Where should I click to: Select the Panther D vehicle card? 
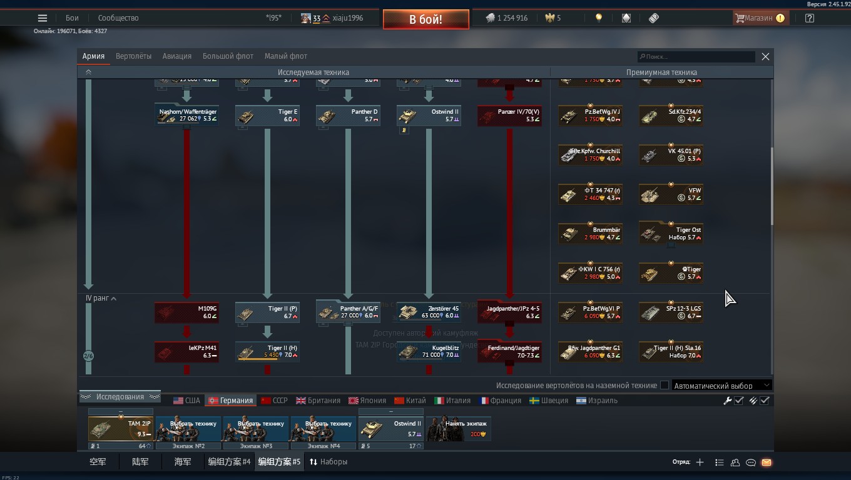348,116
